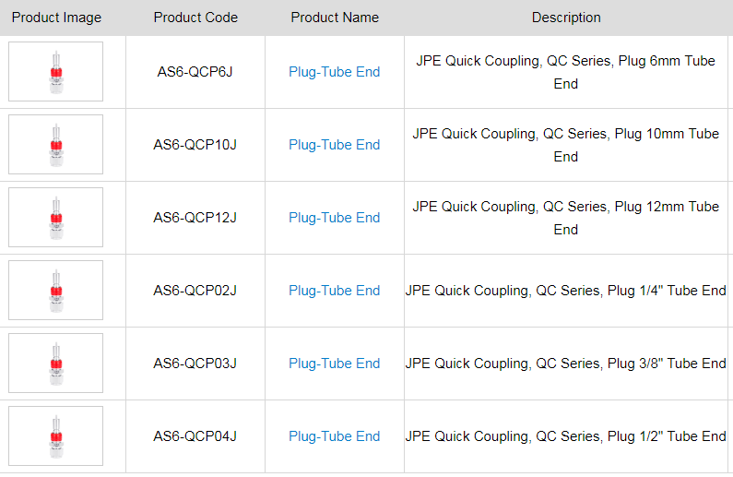Viewport: 733px width, 477px height.
Task: View the AS6-QCP03J product picture
Action: coord(56,364)
